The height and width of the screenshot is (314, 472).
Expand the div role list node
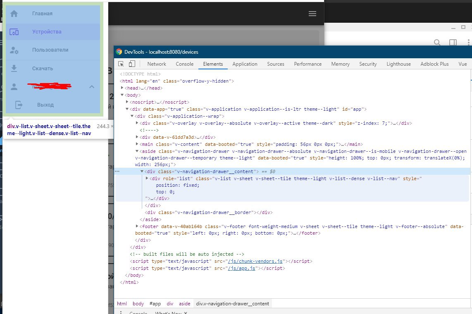click(x=147, y=178)
